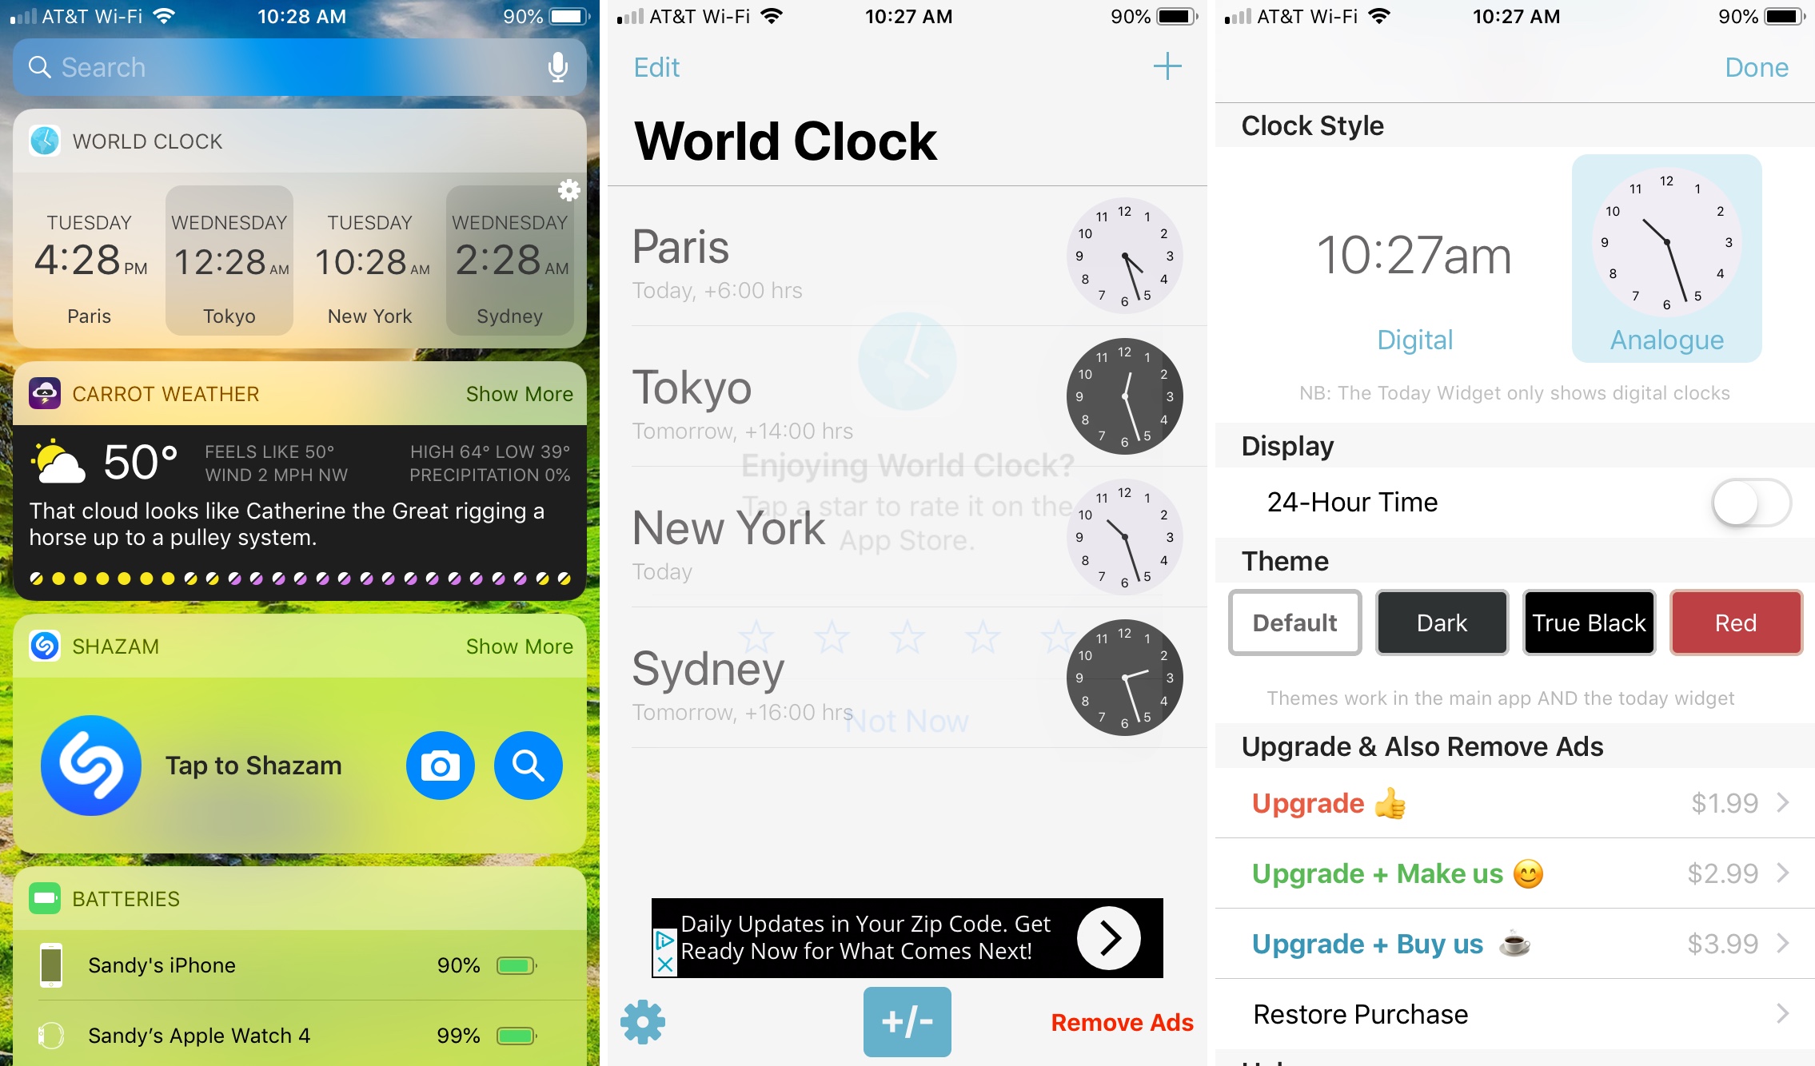The image size is (1815, 1066).
Task: Tap the Batteries widget green icon
Action: (x=45, y=898)
